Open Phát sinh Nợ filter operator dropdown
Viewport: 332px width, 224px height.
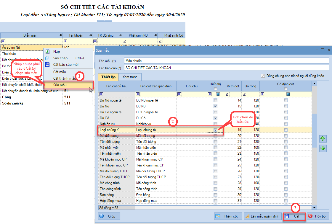tap(124, 42)
